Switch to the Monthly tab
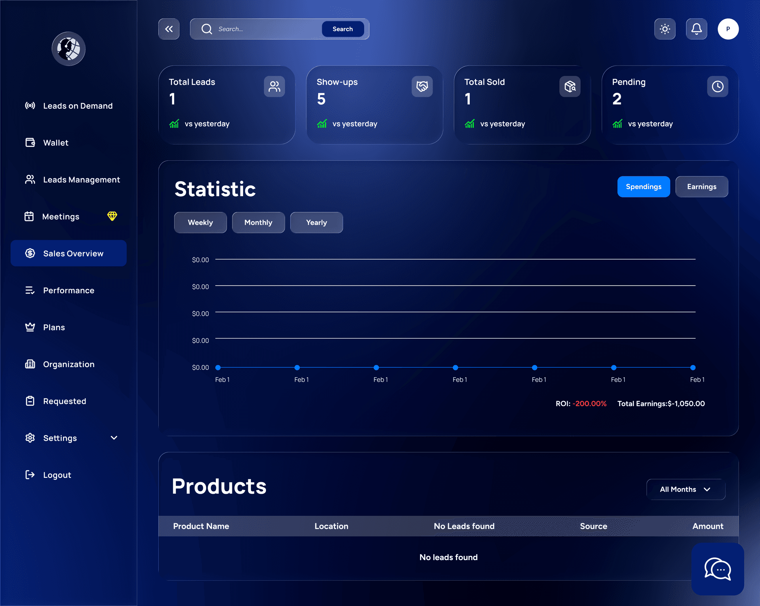This screenshot has height=606, width=760. click(x=258, y=222)
